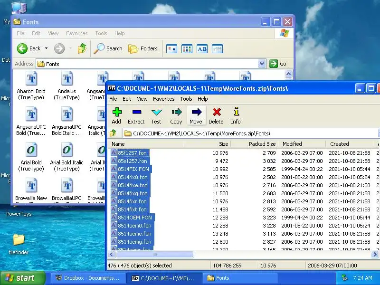Click the Go button in Fonts window
The width and height of the screenshot is (380, 285).
278,64
